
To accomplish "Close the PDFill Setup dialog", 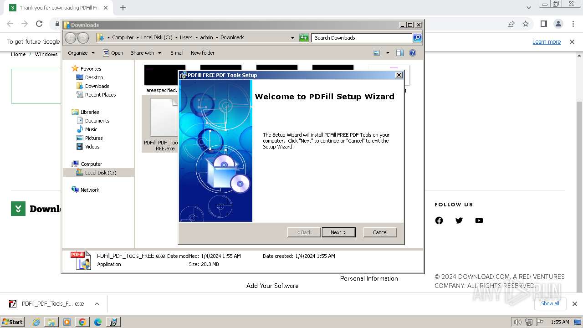I will point(399,75).
